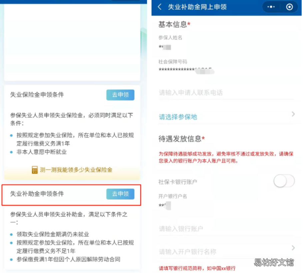Click the red 请填写银行规范简称 hint
Screen dimensions: 303x273
[x=197, y=268]
